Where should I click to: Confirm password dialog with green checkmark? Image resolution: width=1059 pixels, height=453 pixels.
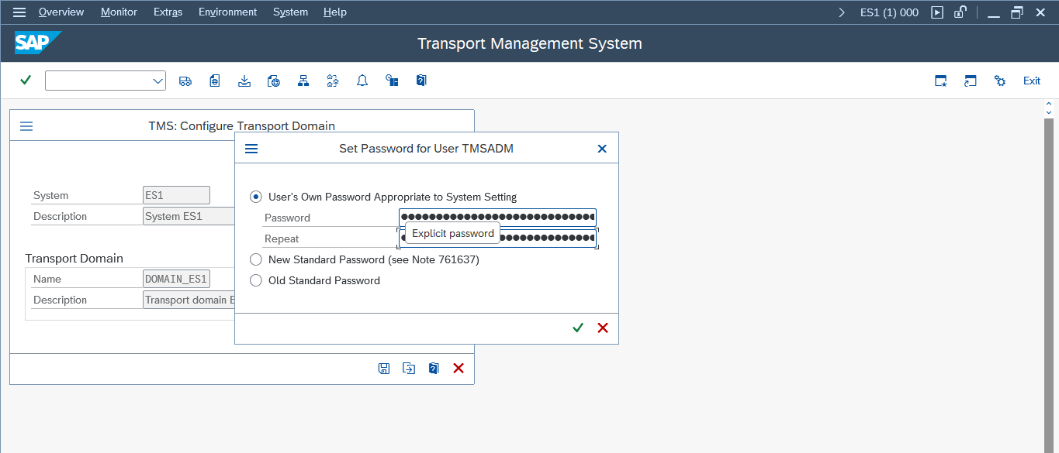tap(578, 328)
